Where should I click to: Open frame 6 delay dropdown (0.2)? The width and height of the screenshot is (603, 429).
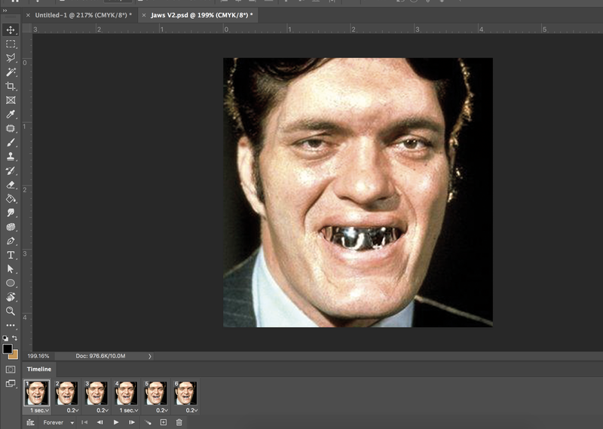[191, 411]
